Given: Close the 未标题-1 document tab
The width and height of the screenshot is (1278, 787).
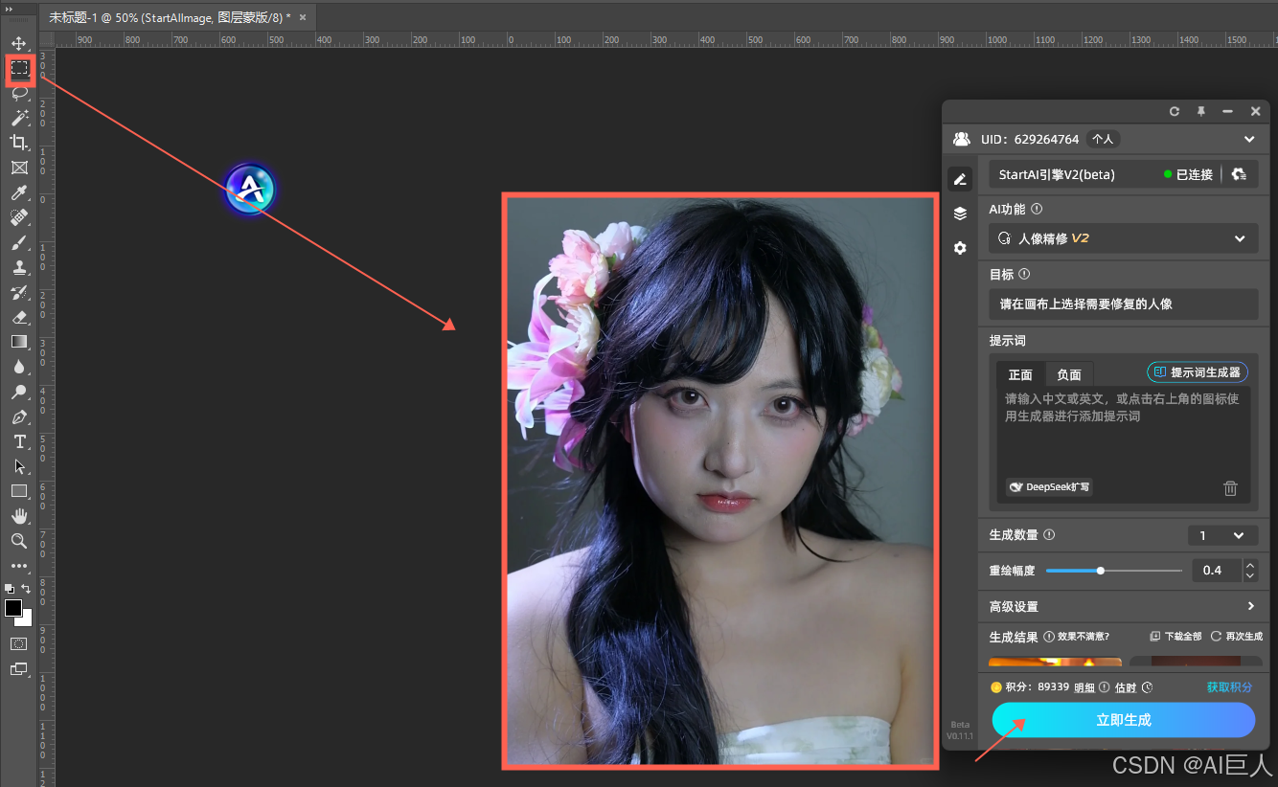Looking at the screenshot, I should pos(303,17).
